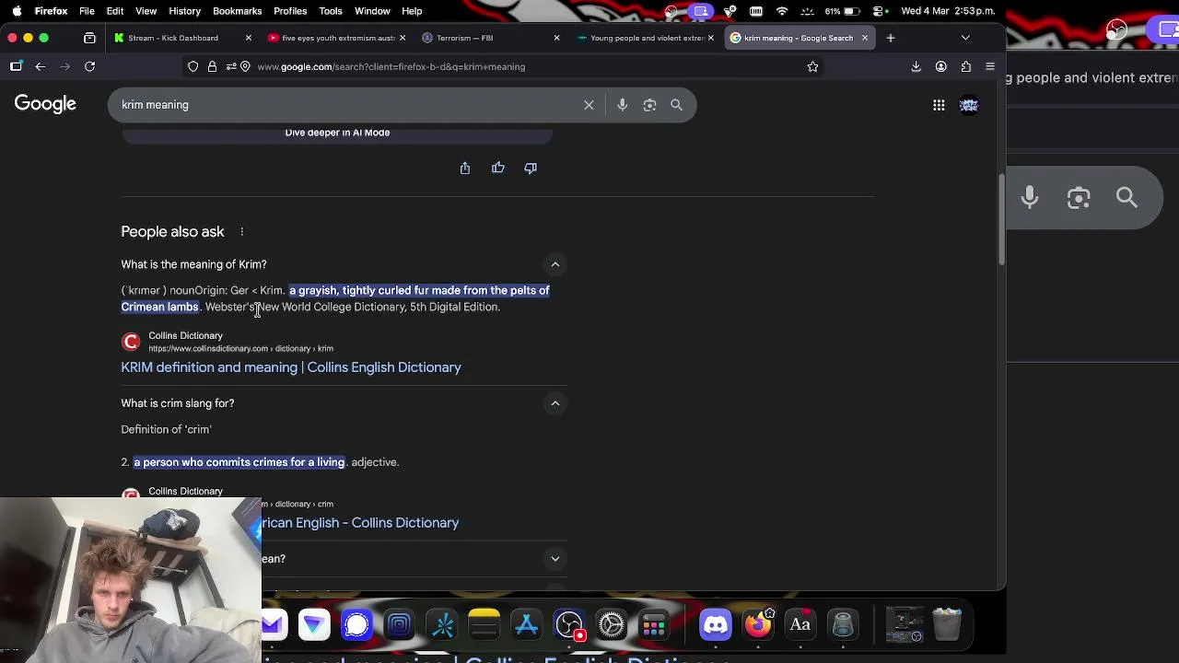Open the list all tabs dropdown
This screenshot has width=1179, height=663.
click(965, 38)
